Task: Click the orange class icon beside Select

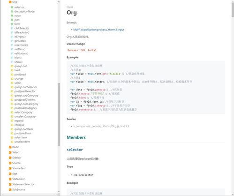Action: click(10, 152)
